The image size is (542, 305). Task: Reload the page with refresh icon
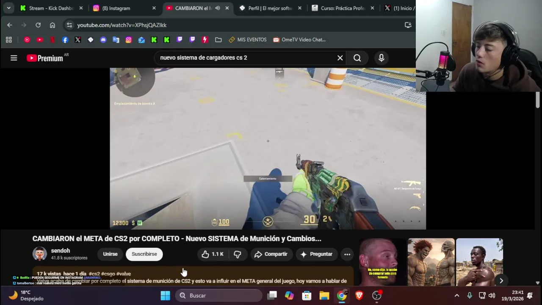(x=38, y=25)
